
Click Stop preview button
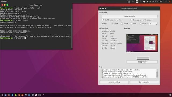coord(142,62)
